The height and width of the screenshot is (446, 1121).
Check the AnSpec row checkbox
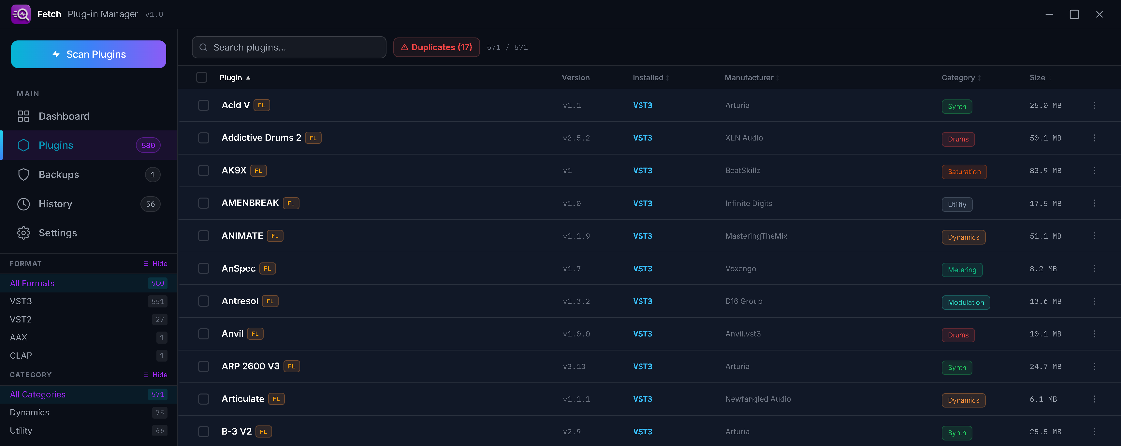coord(204,269)
